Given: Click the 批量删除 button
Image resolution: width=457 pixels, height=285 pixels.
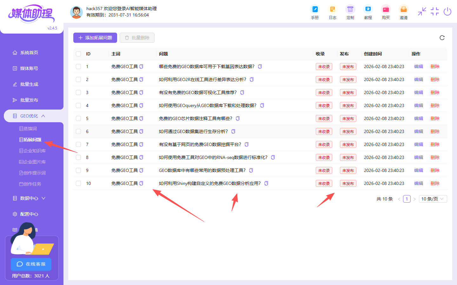Looking at the screenshot, I should [x=137, y=38].
